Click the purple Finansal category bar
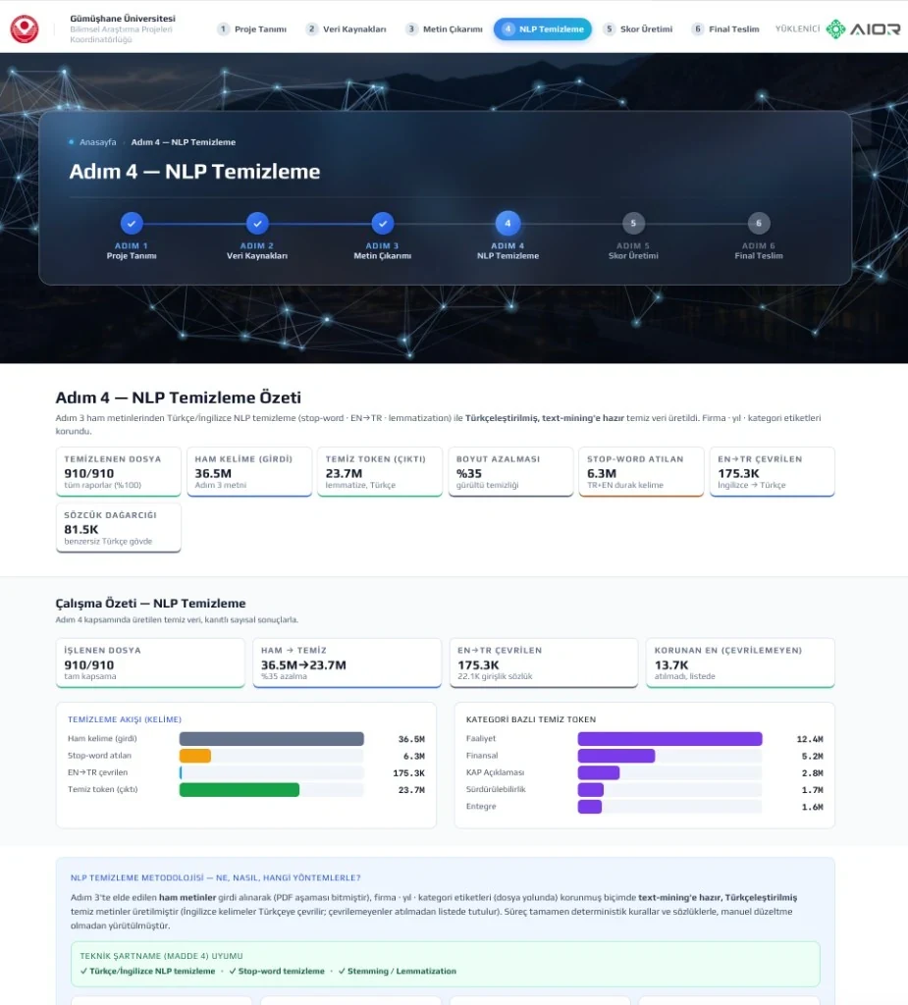 pyautogui.click(x=616, y=756)
